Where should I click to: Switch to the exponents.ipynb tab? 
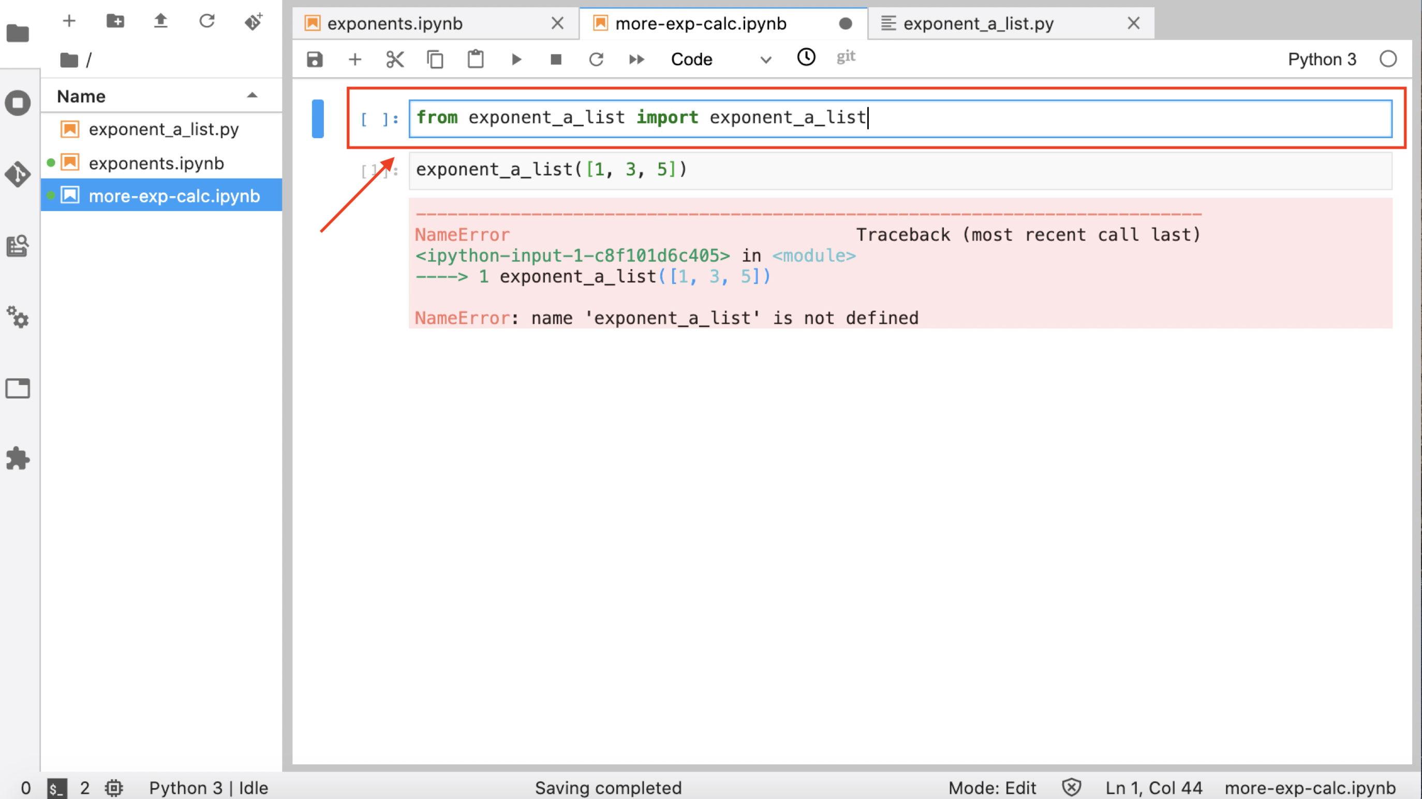click(395, 24)
